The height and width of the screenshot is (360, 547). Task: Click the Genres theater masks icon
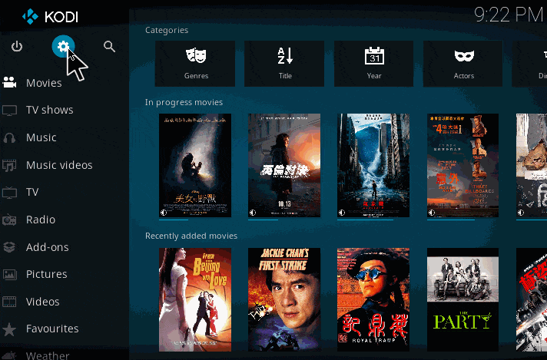(x=196, y=56)
